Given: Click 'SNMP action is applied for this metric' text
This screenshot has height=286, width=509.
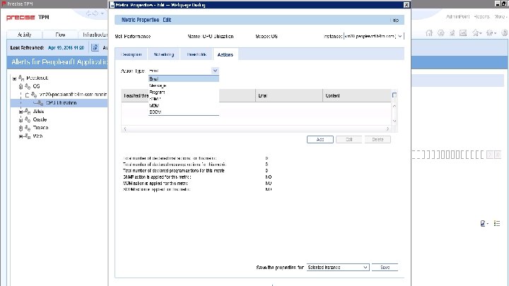Looking at the screenshot, I should [x=157, y=177].
